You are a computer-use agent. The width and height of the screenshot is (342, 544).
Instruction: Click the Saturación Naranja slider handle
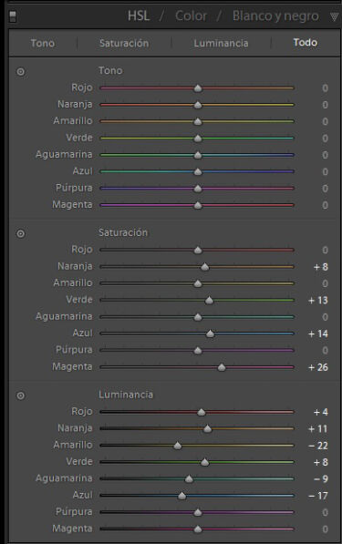coord(205,267)
